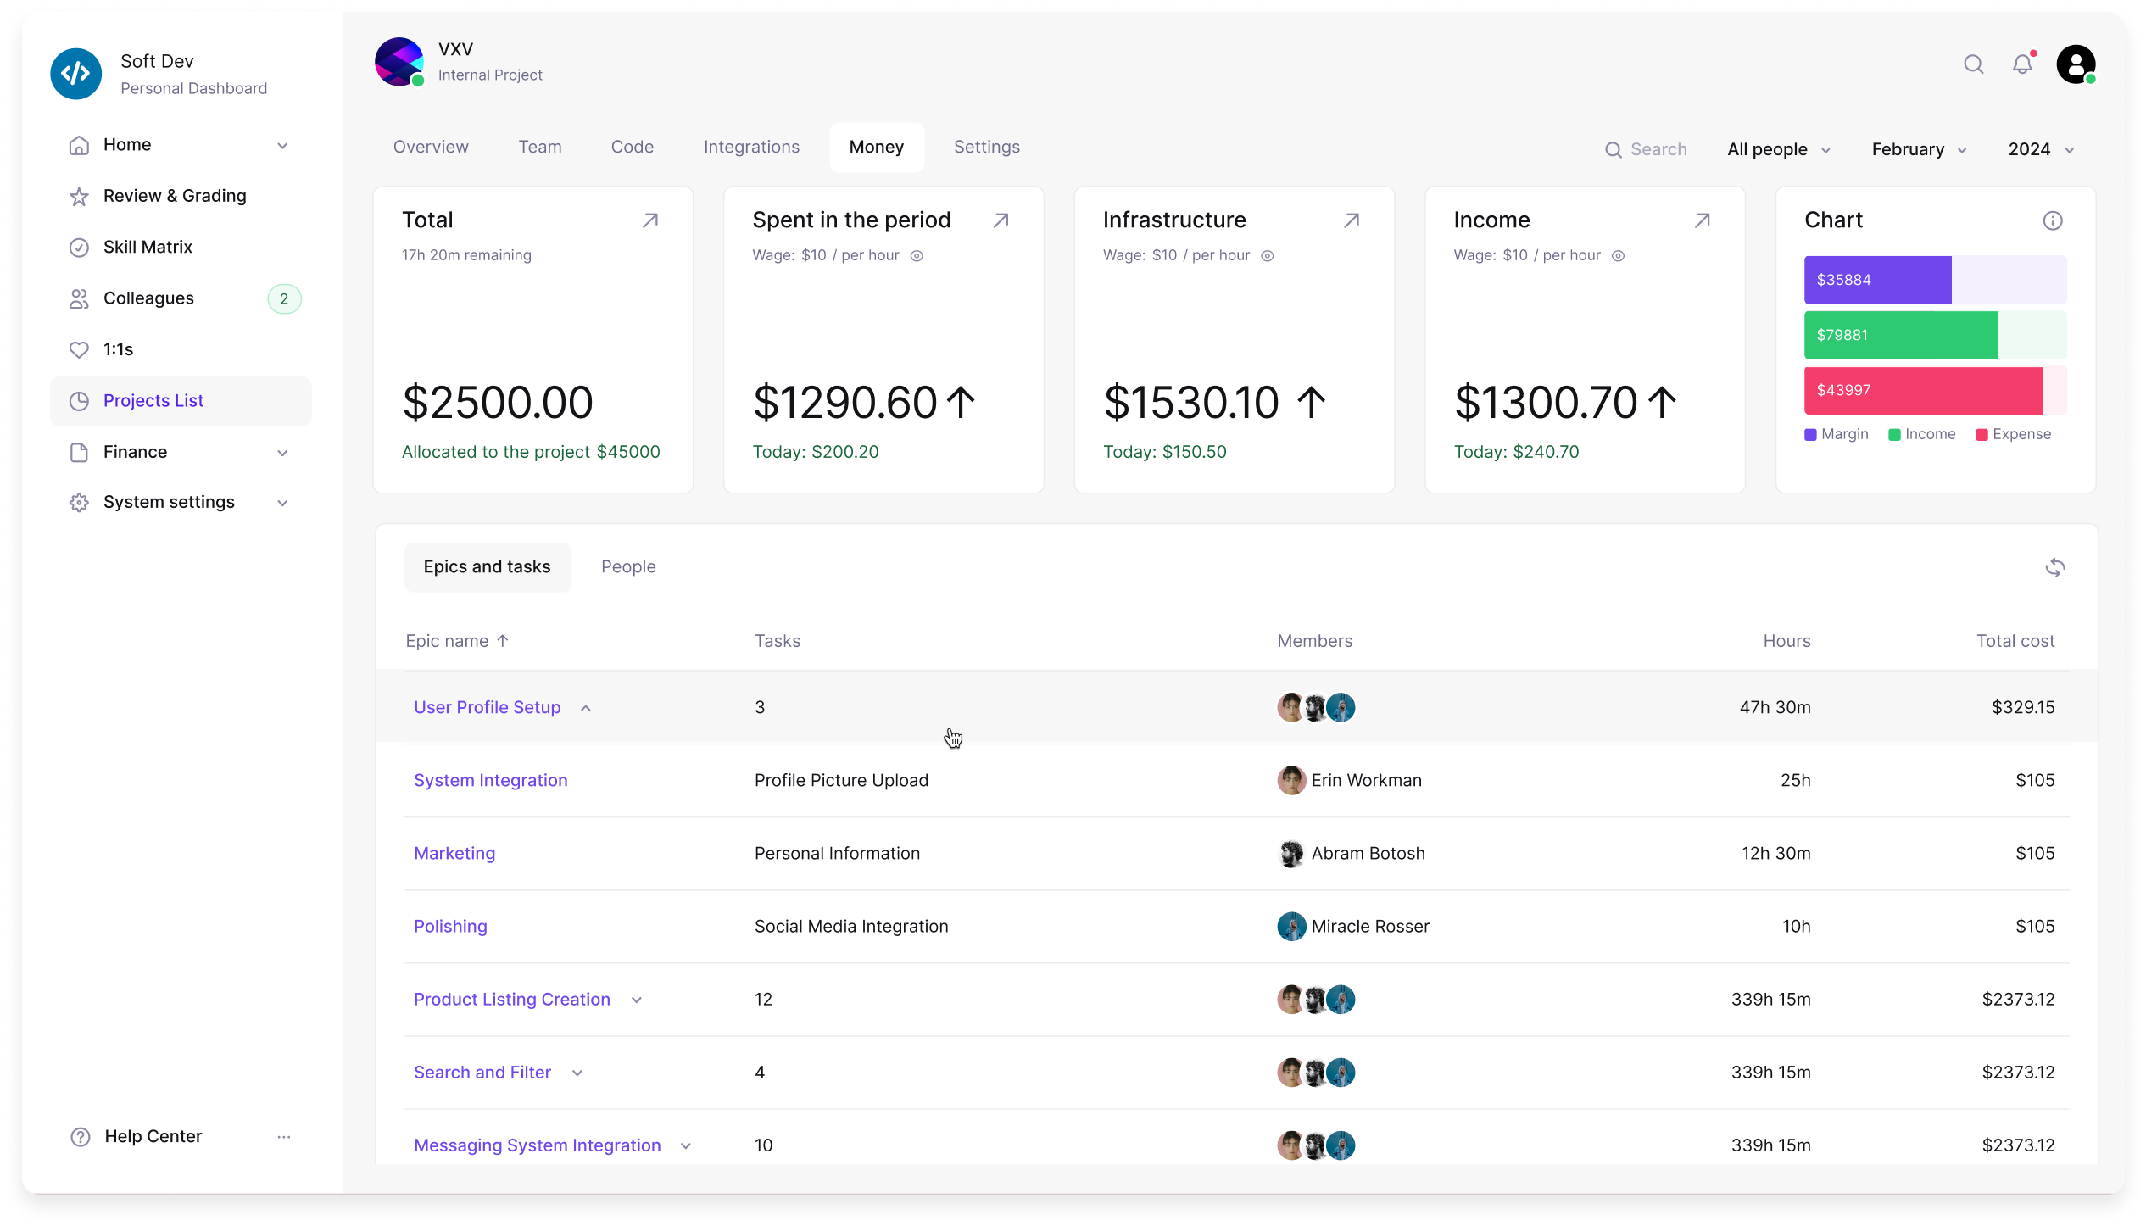Image resolution: width=2146 pixels, height=1226 pixels.
Task: Toggle wage visibility eye in Infrastructure card
Action: [1267, 256]
